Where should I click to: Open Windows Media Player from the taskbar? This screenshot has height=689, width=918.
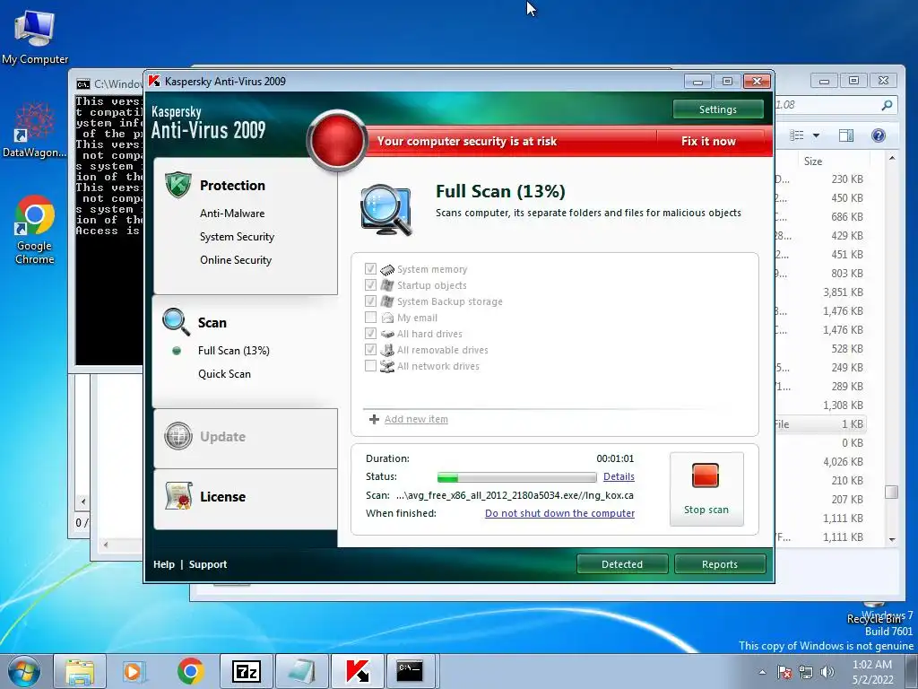(134, 671)
